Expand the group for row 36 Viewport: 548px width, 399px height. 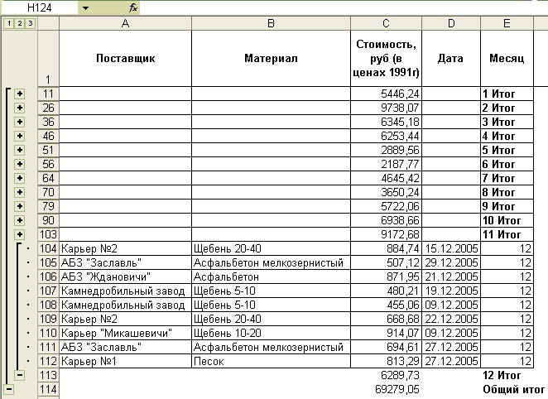pyautogui.click(x=20, y=122)
